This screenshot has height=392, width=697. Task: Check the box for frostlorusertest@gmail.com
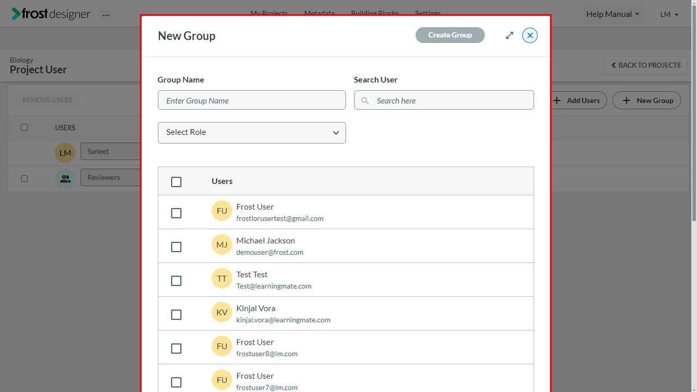coord(176,213)
